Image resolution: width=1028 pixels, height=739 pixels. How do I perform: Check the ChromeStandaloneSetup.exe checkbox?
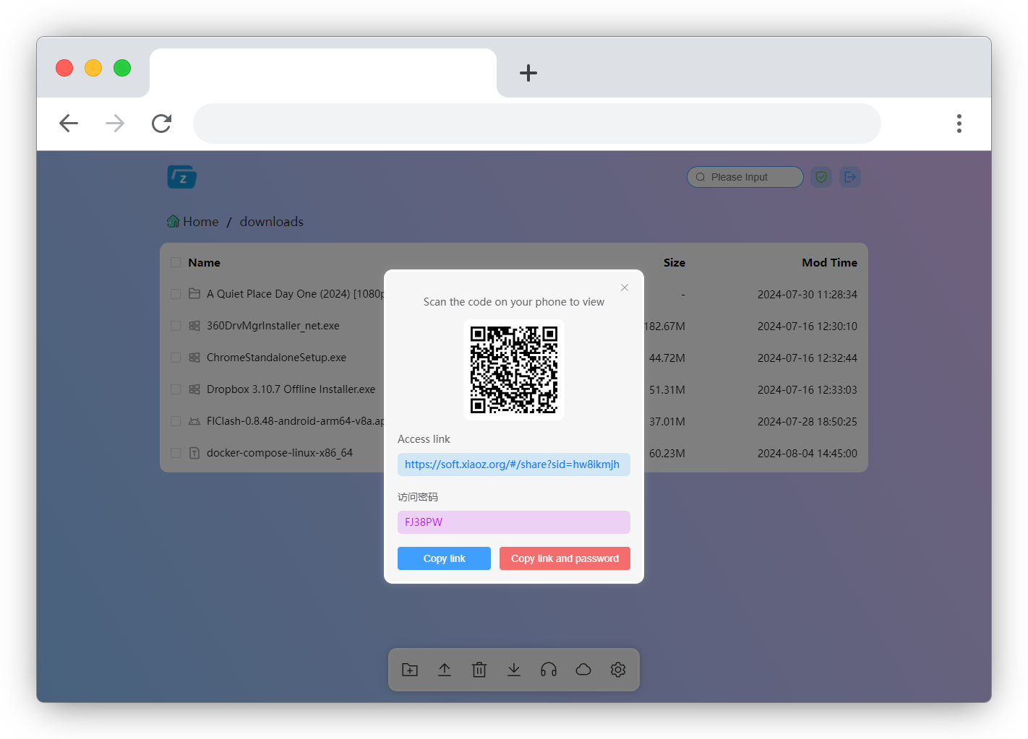point(176,358)
